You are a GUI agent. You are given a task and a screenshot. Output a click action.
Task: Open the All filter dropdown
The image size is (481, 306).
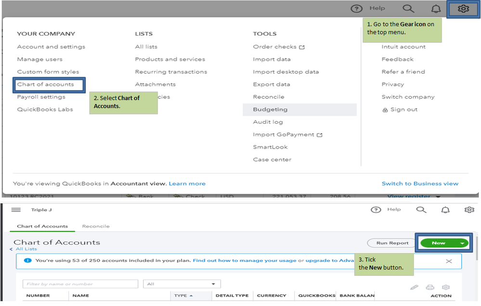click(182, 284)
